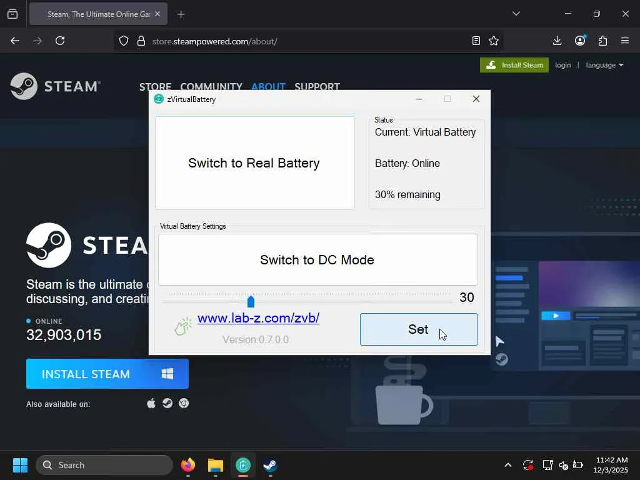Open the Windows Start menu
The image size is (640, 480).
(20, 465)
